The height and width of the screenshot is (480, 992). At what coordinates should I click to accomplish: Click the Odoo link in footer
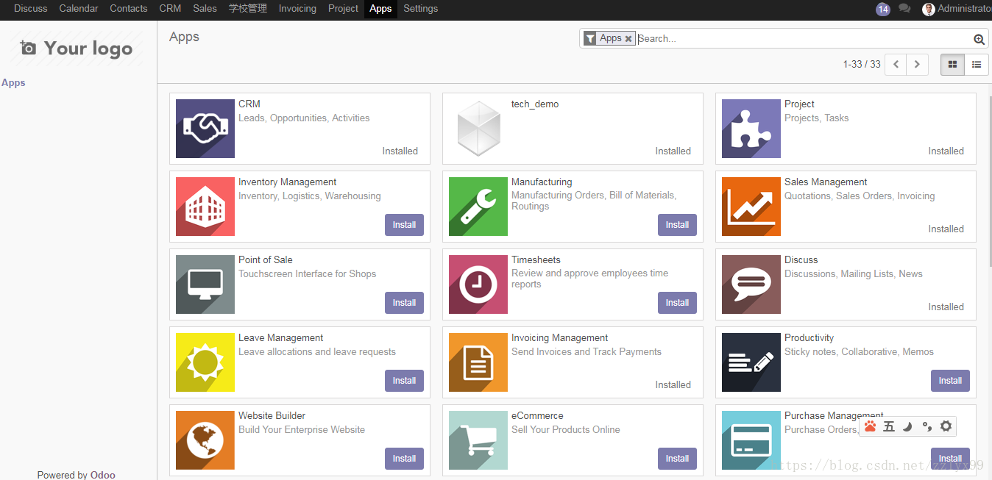(103, 475)
